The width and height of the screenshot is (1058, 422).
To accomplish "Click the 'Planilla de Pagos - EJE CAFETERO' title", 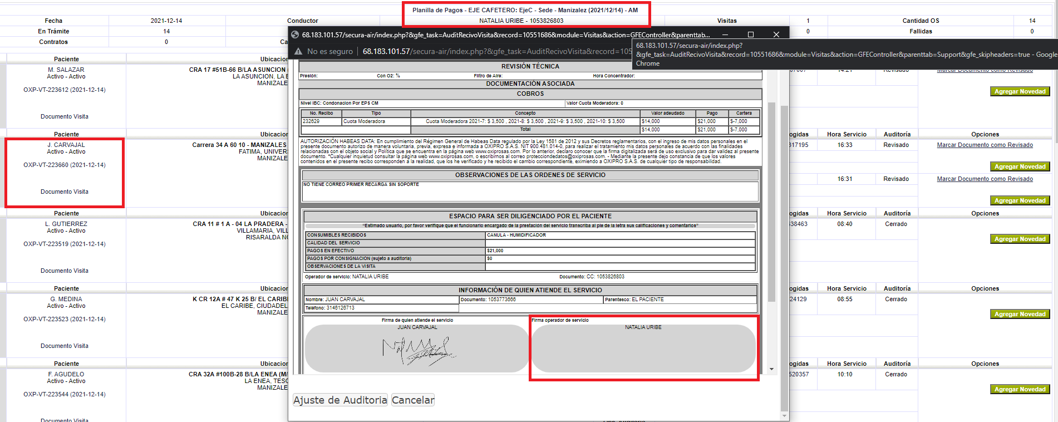I will [525, 10].
